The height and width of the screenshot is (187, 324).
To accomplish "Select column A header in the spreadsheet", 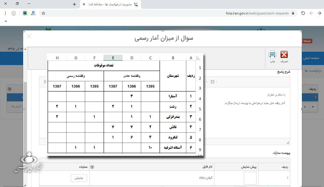I will tap(191, 58).
